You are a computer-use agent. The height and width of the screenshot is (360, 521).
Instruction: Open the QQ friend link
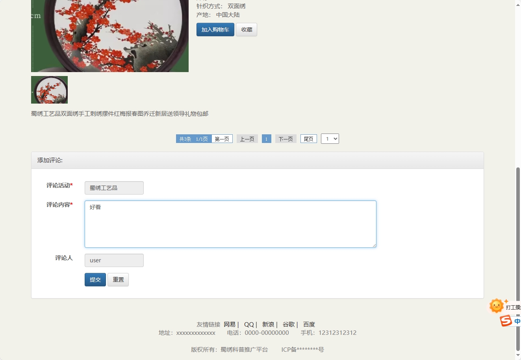point(249,324)
